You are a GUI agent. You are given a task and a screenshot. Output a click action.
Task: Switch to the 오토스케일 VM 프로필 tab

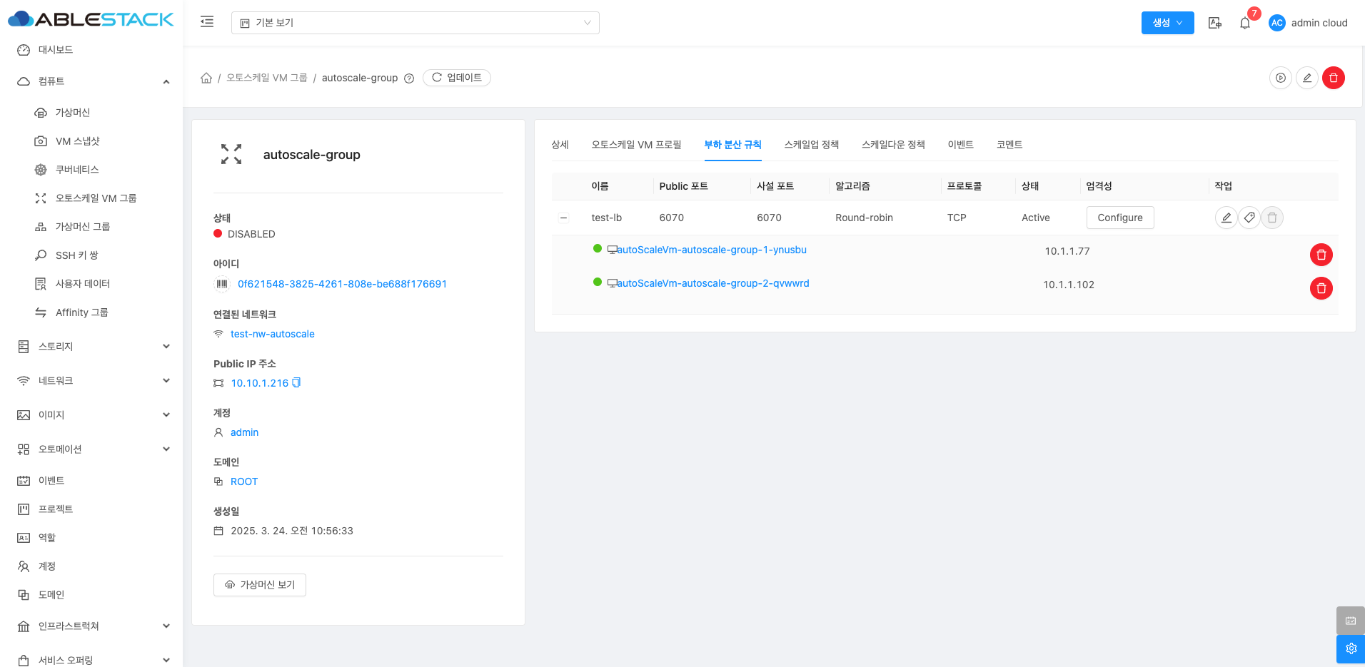pos(636,145)
